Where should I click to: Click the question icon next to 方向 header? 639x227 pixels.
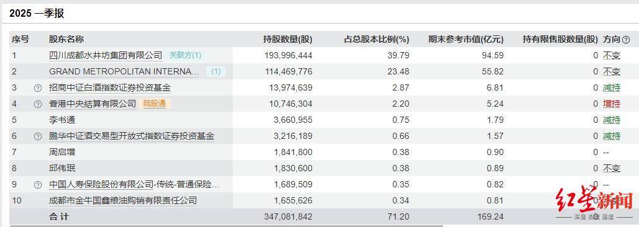pyautogui.click(x=626, y=40)
